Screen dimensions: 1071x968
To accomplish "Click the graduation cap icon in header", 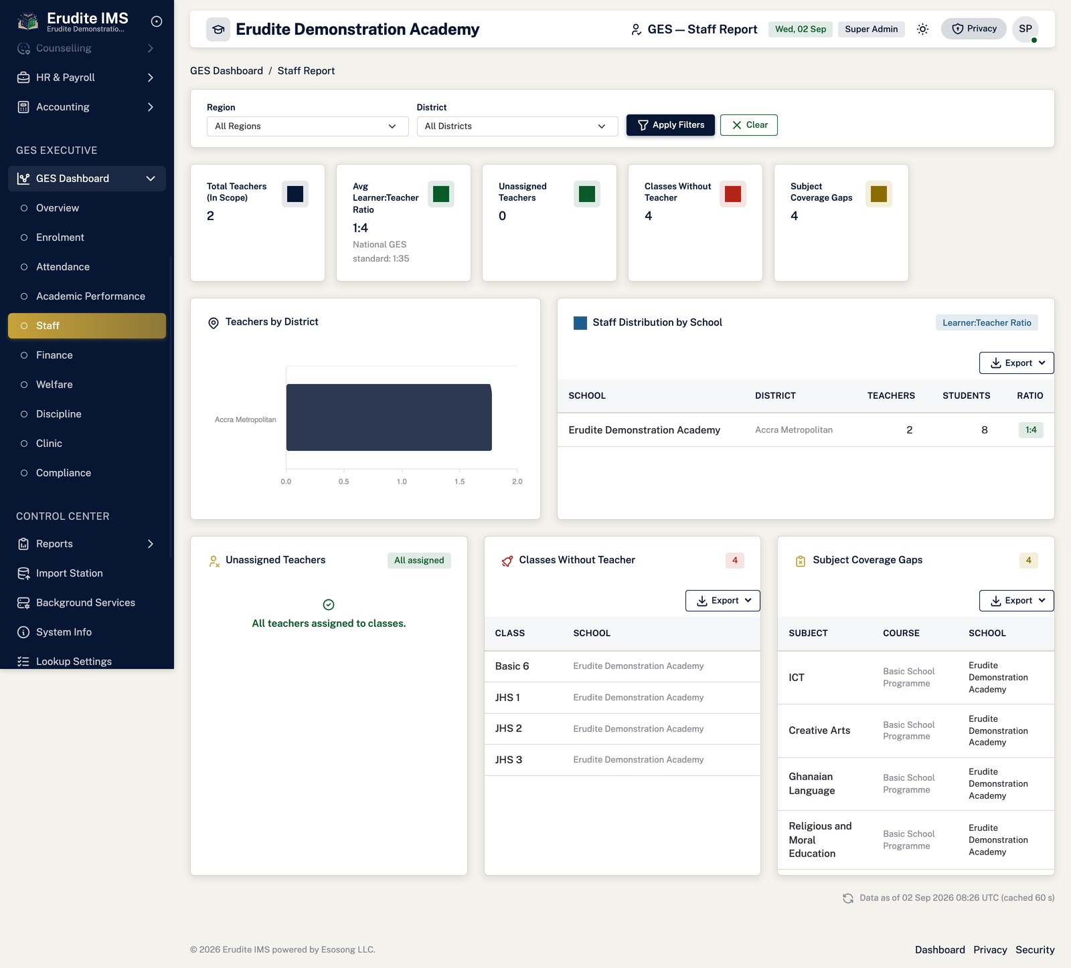I will [x=218, y=29].
